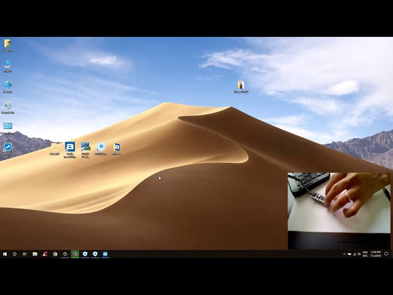This screenshot has width=393, height=295.
Task: Switch to the first camera-like taskbar app
Action: [65, 254]
